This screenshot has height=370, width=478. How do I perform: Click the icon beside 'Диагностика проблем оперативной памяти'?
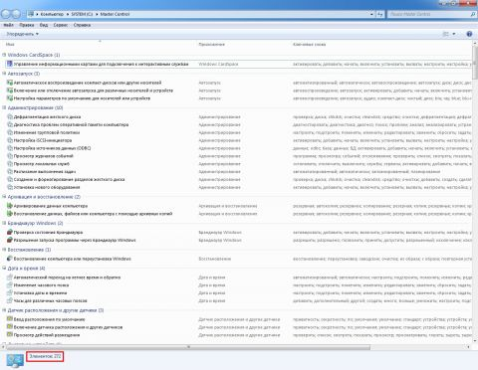[x=10, y=124]
